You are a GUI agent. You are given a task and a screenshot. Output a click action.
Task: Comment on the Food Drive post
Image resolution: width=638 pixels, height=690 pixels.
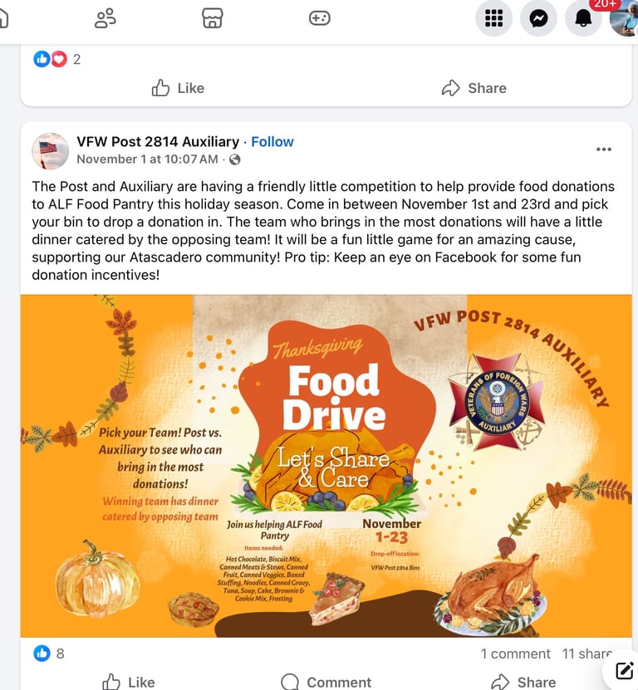326,682
